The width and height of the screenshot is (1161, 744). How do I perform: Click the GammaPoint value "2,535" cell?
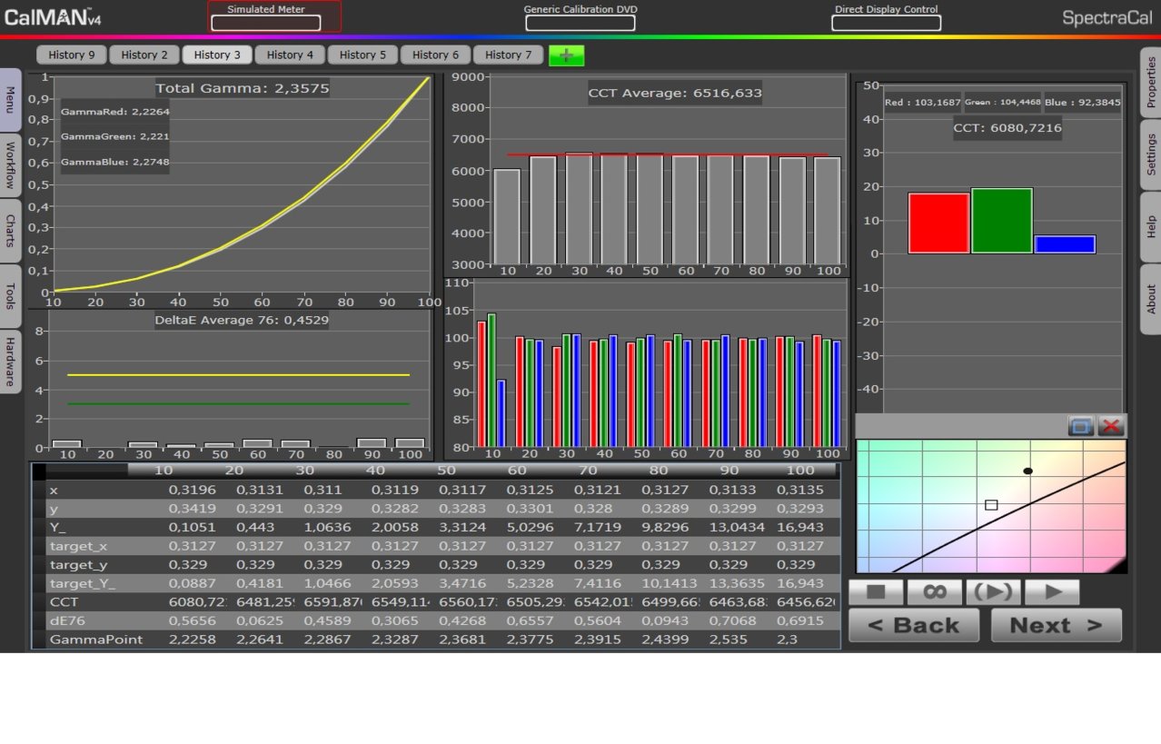click(728, 640)
